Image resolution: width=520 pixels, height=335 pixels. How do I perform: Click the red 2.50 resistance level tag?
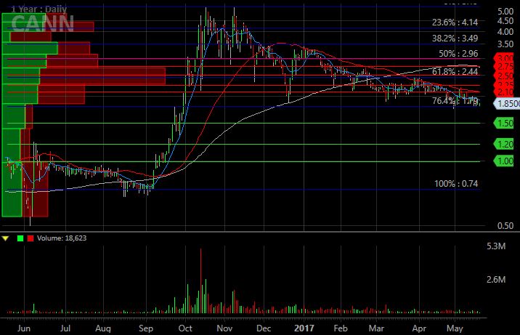pyautogui.click(x=504, y=76)
